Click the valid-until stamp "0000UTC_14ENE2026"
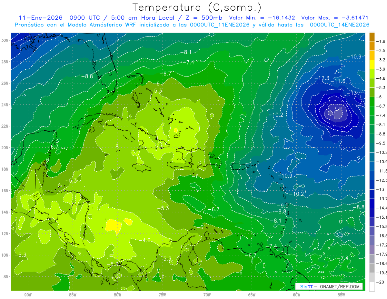 click(340, 25)
